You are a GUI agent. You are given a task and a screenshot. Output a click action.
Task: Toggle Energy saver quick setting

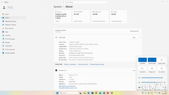152,68
